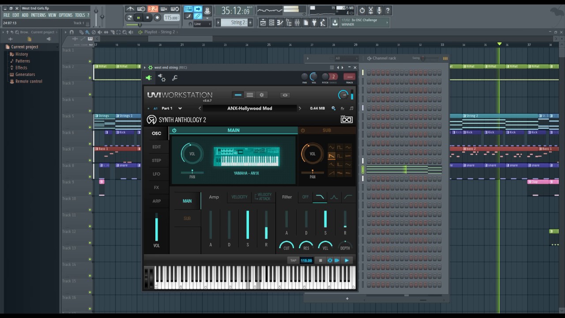Switch UVI Workstation to single view
The width and height of the screenshot is (565, 318).
pyautogui.click(x=238, y=95)
